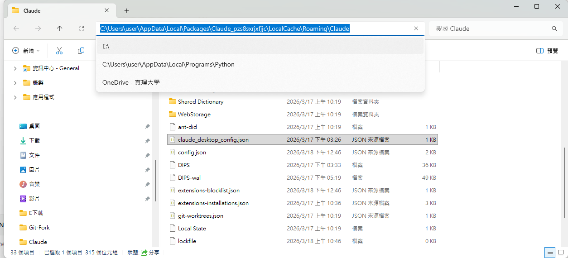Select E:\ address suggestion
The width and height of the screenshot is (568, 258).
260,46
